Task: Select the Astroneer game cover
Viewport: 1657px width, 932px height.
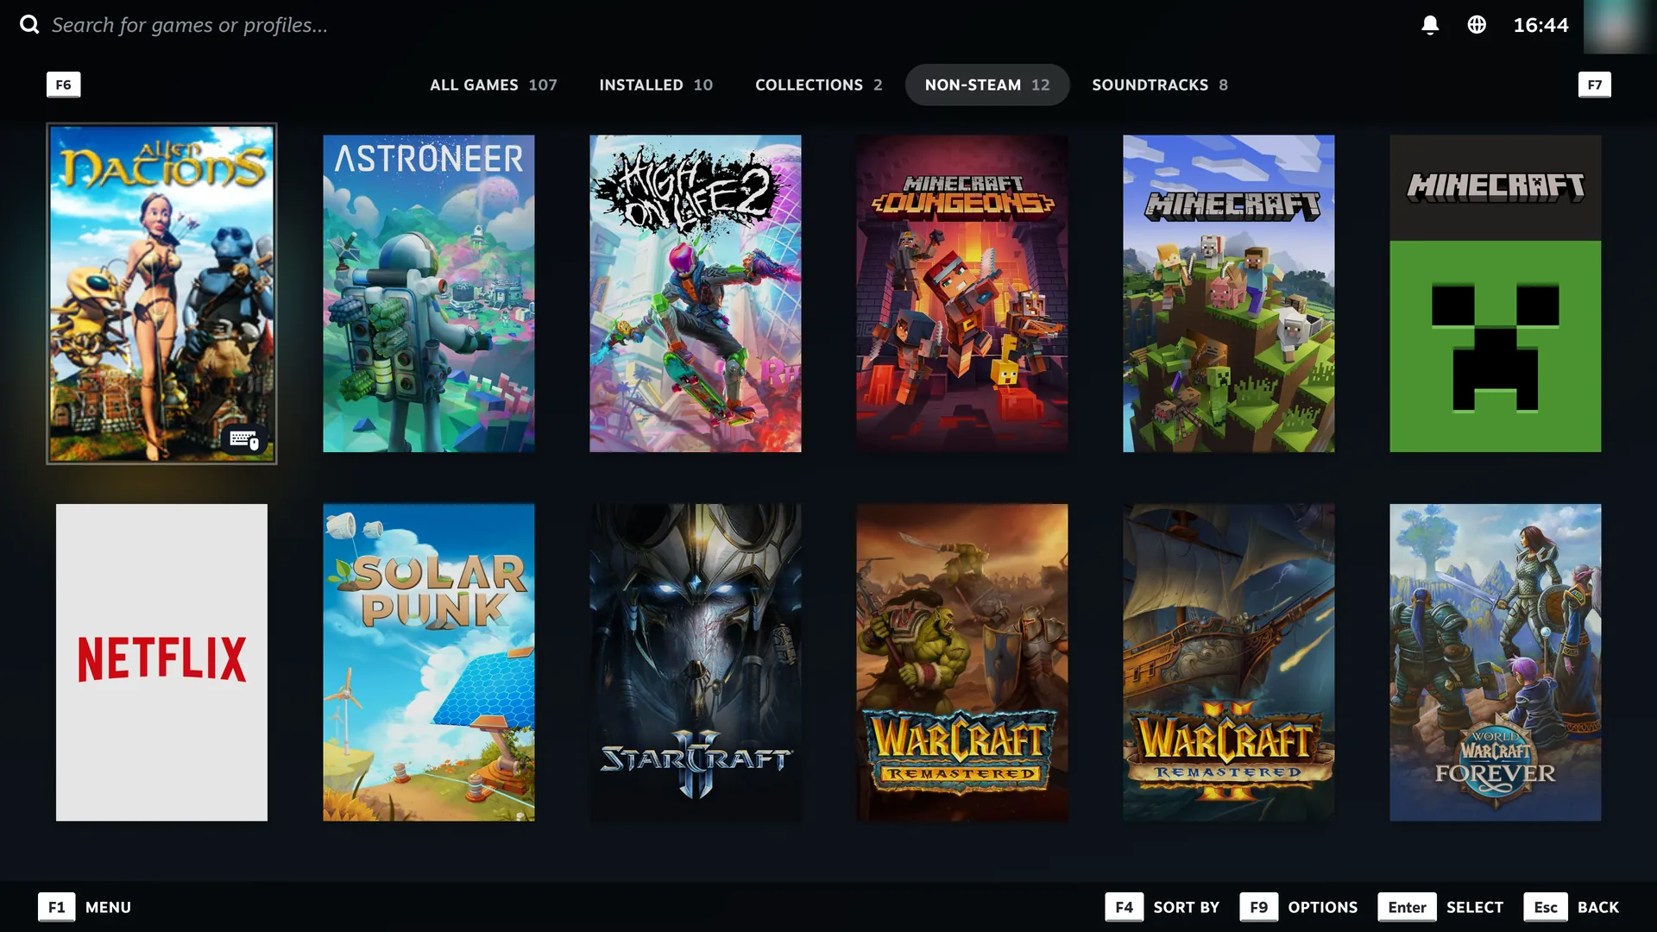Action: tap(429, 293)
